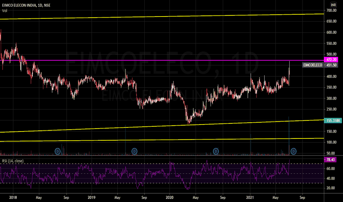Image resolution: width=343 pixels, height=202 pixels.
Task: Click the 2020 label on time axis
Action: coord(170,198)
